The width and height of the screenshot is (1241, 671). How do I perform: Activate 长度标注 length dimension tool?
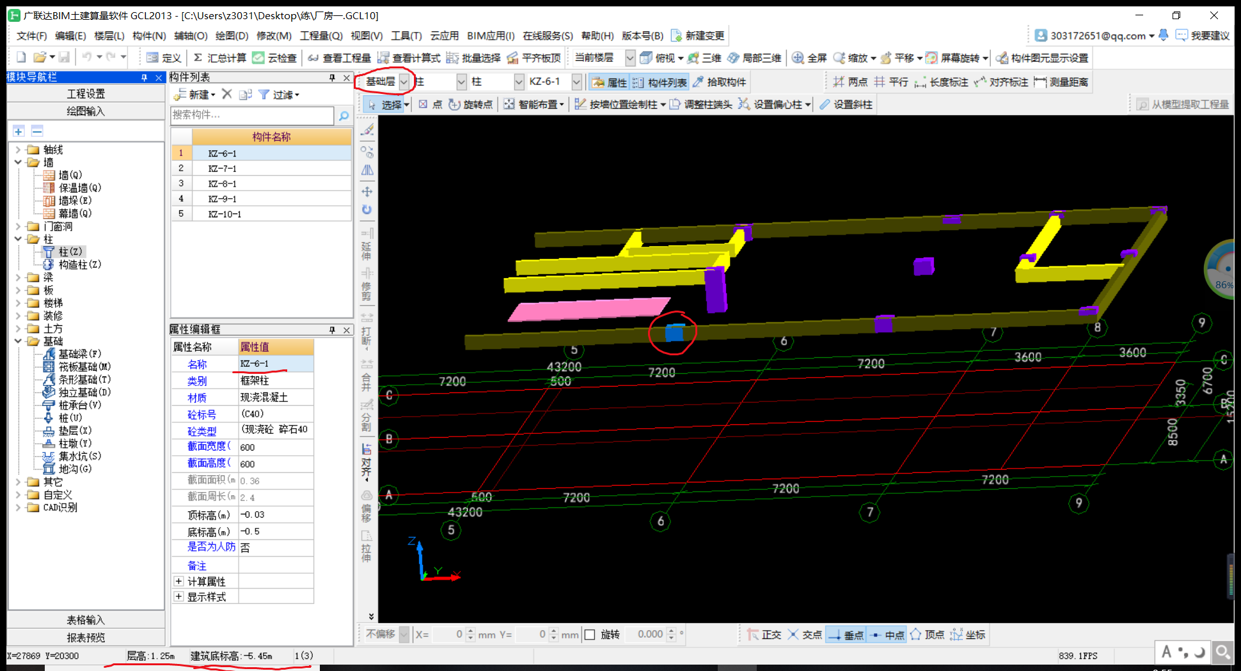tap(941, 82)
